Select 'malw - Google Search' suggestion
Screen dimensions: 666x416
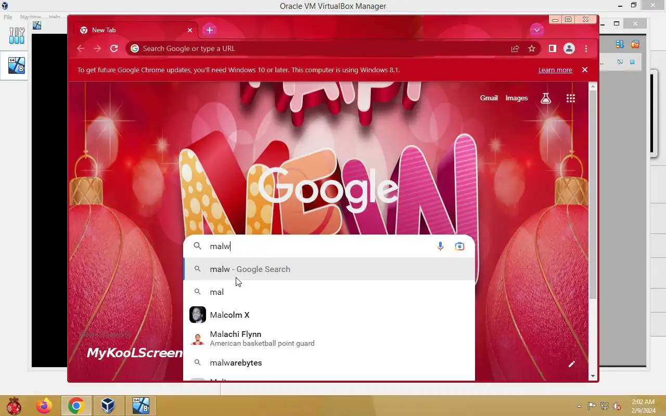coord(329,269)
